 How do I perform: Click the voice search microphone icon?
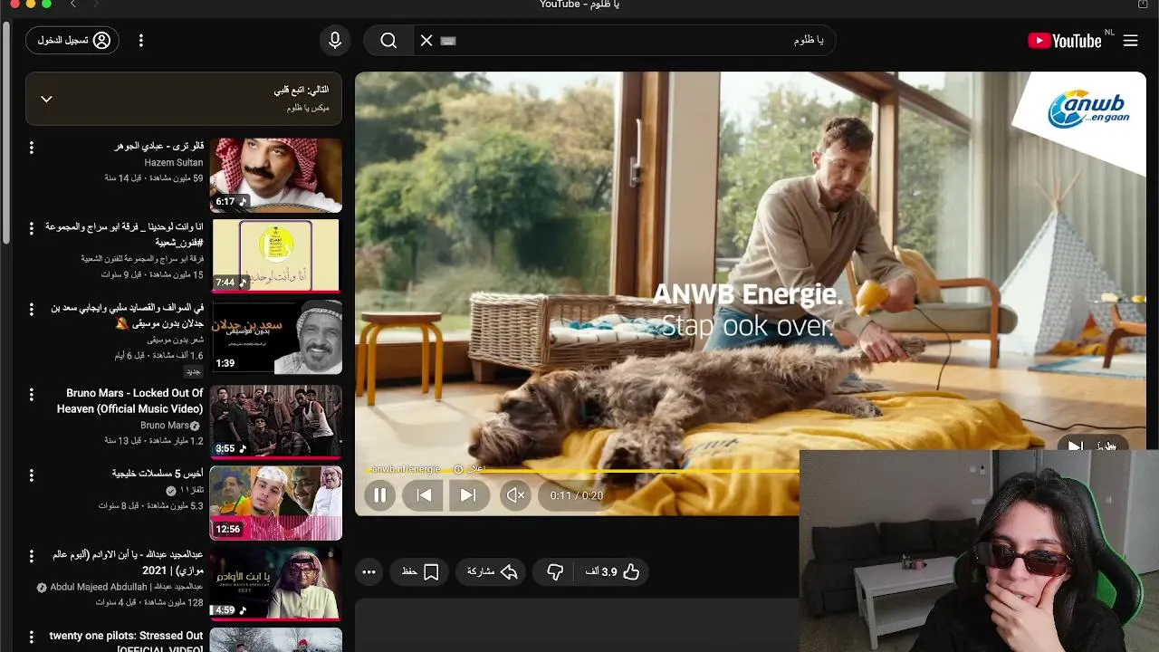pos(335,41)
